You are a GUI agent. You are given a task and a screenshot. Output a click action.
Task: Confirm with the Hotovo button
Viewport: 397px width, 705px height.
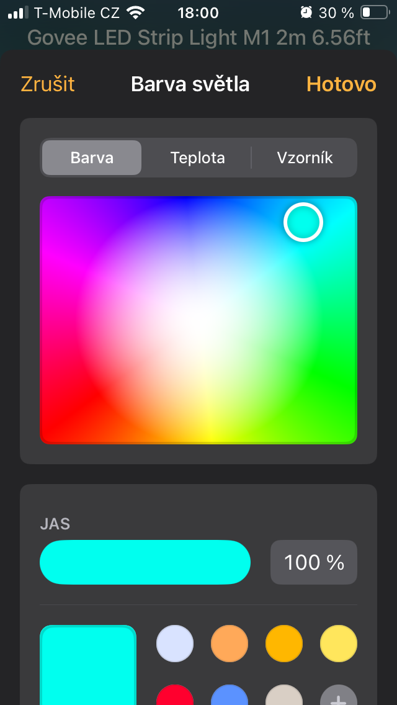click(341, 84)
